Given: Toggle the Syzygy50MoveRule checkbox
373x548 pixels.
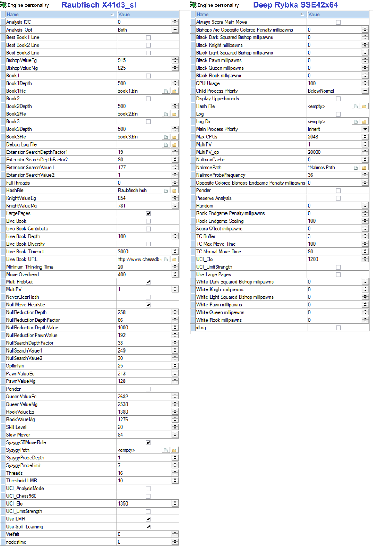Looking at the screenshot, I should pyautogui.click(x=148, y=442).
